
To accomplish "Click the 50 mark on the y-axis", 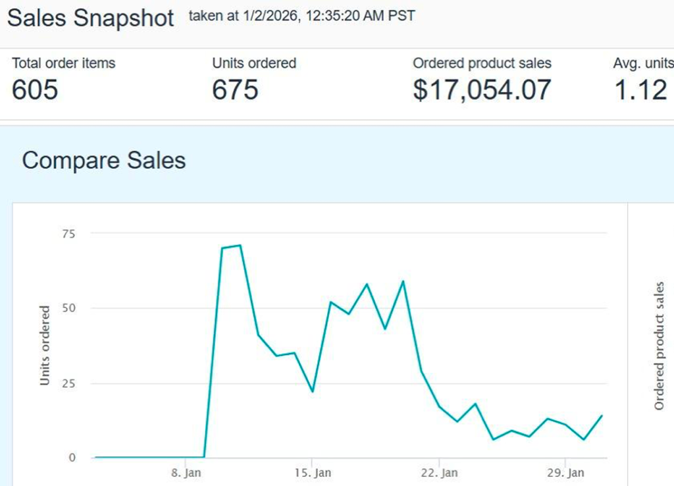I will point(69,308).
